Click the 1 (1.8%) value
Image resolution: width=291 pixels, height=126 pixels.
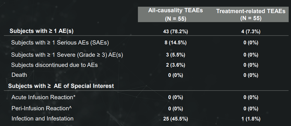click(251, 119)
